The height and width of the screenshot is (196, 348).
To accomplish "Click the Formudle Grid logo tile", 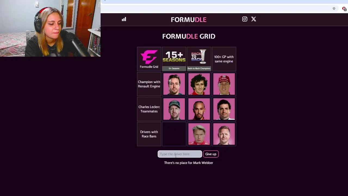I will (149, 59).
